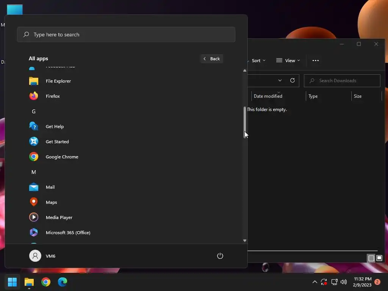Open Microsoft Edge from the taskbar
The height and width of the screenshot is (291, 388).
click(x=63, y=282)
